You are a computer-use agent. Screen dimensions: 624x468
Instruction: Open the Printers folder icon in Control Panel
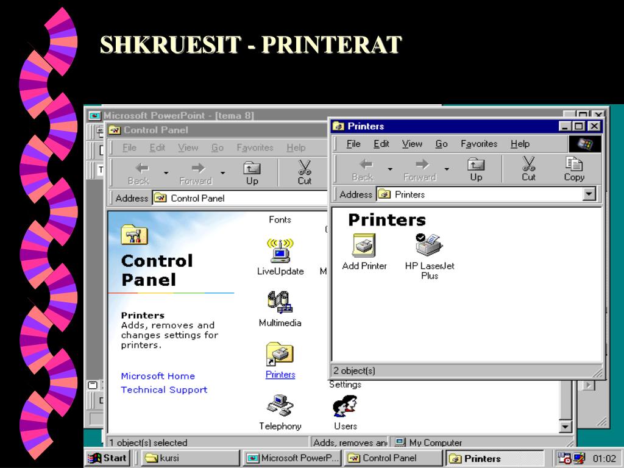(280, 354)
